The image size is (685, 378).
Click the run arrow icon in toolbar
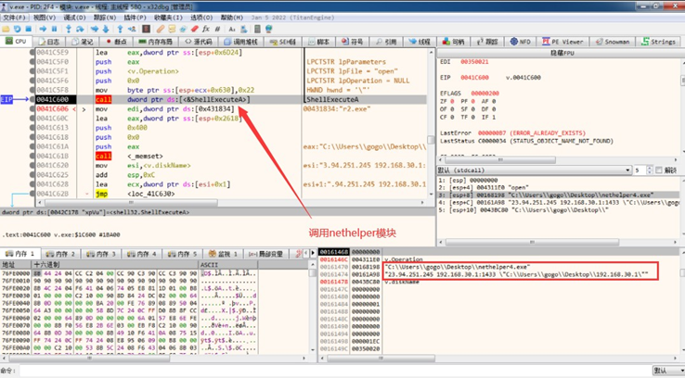[x=45, y=29]
